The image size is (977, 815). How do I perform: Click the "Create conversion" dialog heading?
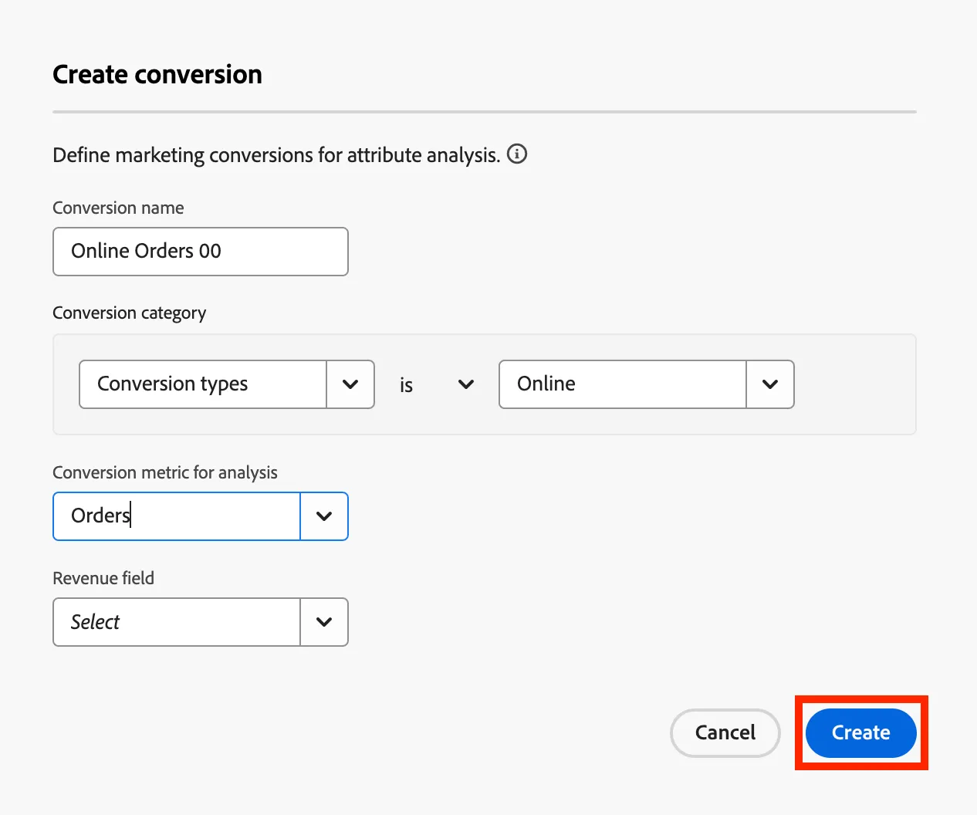[x=157, y=75]
